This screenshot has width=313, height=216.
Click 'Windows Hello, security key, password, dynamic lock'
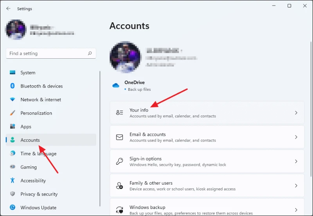tap(178, 165)
